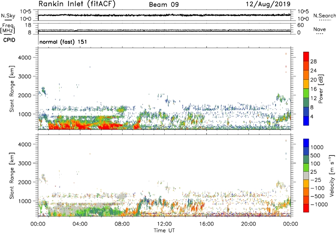Click the 'Power [dB]' colorbar title
This screenshot has height=233, width=336.
click(x=320, y=89)
